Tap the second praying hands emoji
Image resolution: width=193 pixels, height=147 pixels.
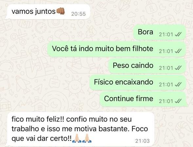pos(87,138)
